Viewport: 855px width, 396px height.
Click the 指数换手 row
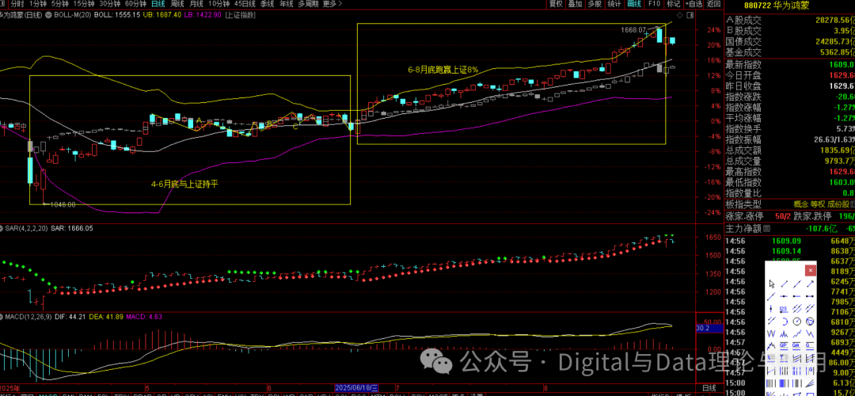(x=789, y=129)
